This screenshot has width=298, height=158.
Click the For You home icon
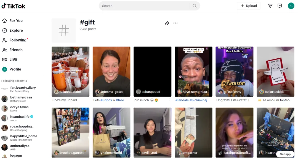[x=5, y=21]
